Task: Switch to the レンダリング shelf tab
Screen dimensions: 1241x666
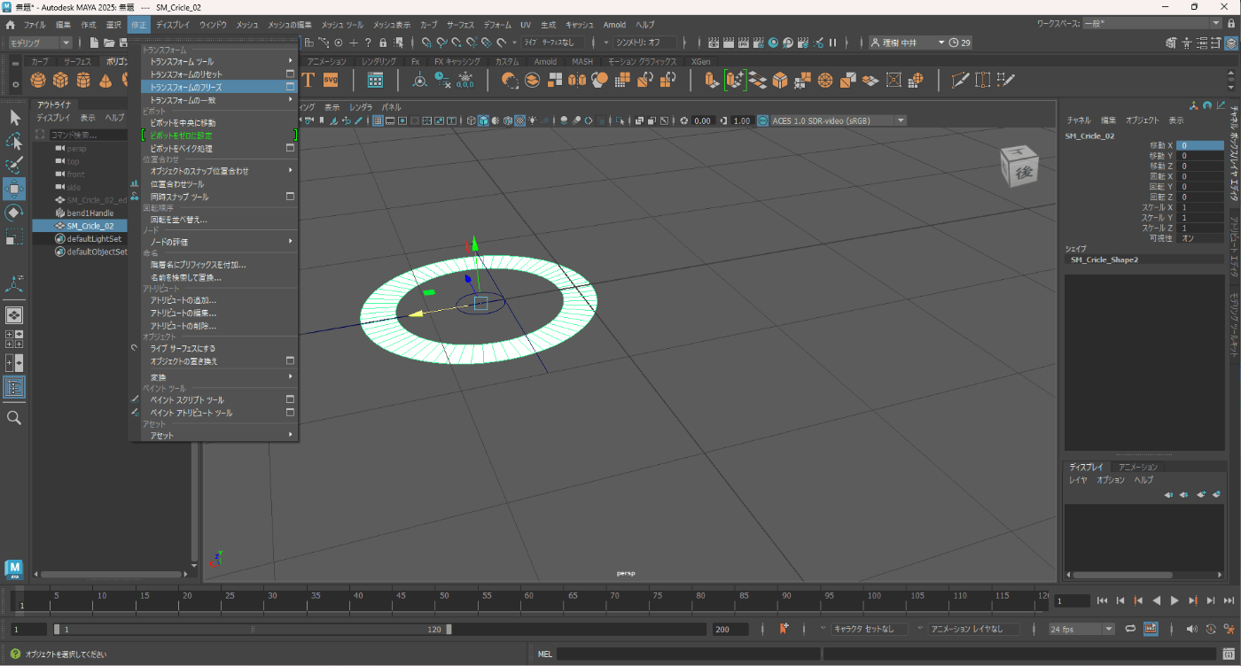Action: (x=379, y=61)
